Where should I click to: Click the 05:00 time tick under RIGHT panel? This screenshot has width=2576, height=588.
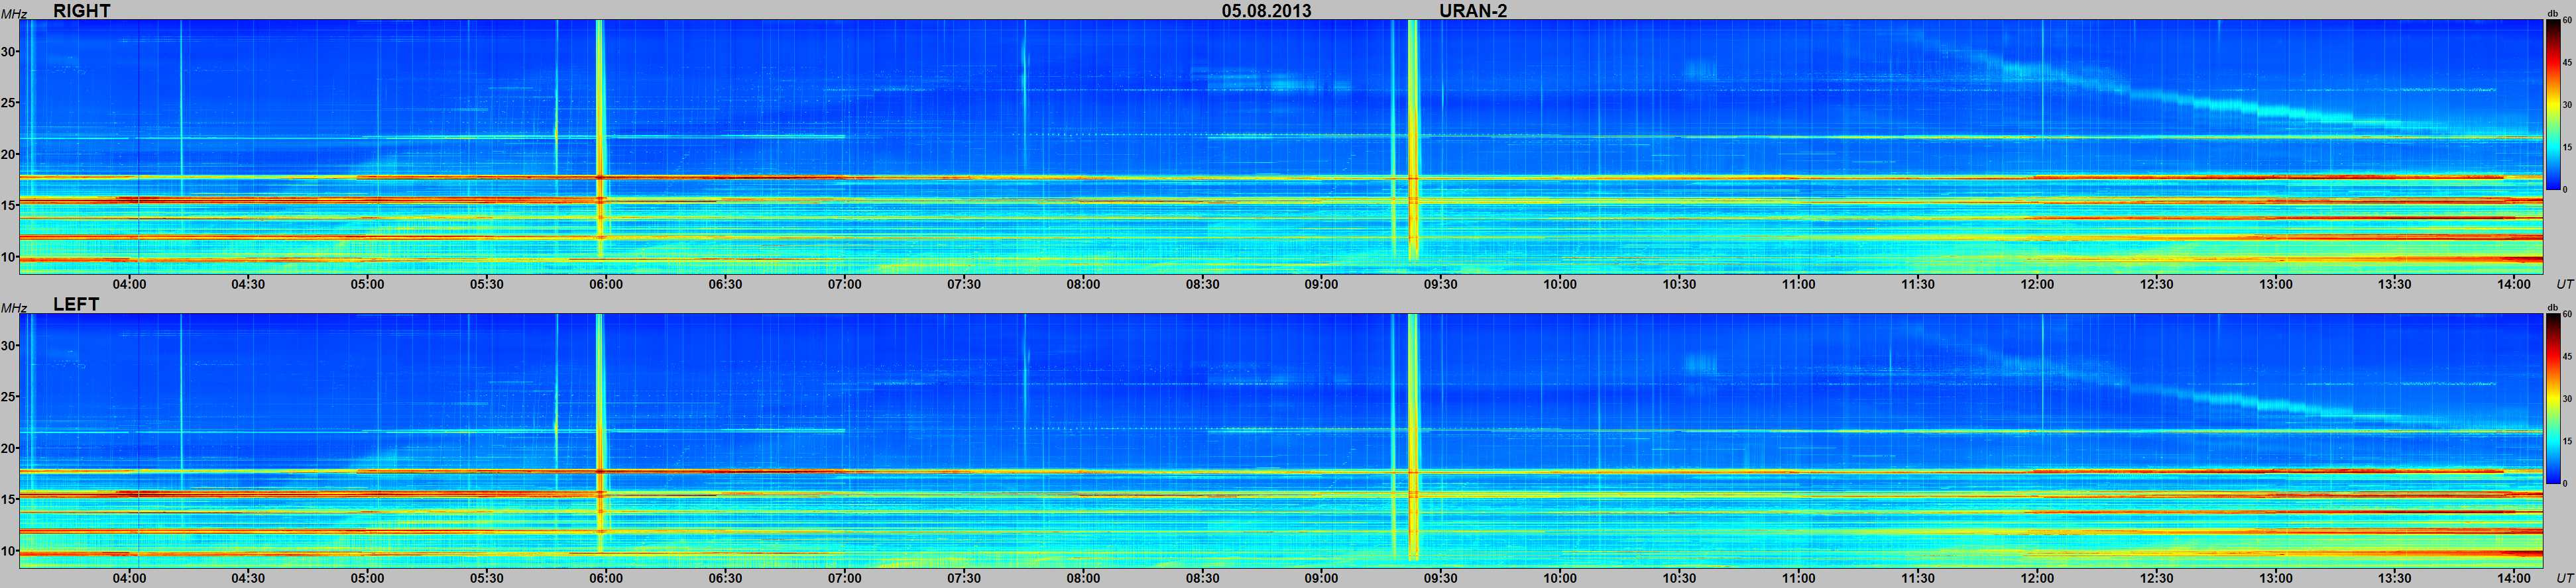pos(367,285)
